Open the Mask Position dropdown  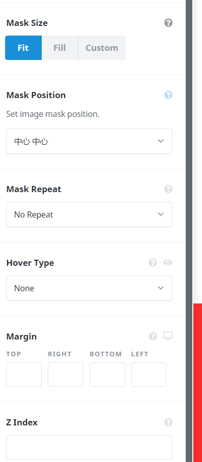coord(90,141)
